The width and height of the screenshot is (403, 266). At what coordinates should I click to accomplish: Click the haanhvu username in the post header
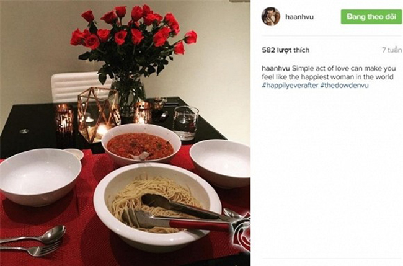[299, 17]
